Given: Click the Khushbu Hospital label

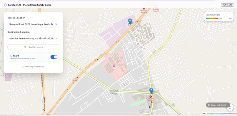Looking at the screenshot, I should [156, 10].
